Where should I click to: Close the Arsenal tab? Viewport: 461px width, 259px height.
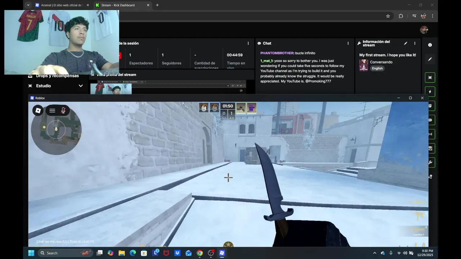88,5
